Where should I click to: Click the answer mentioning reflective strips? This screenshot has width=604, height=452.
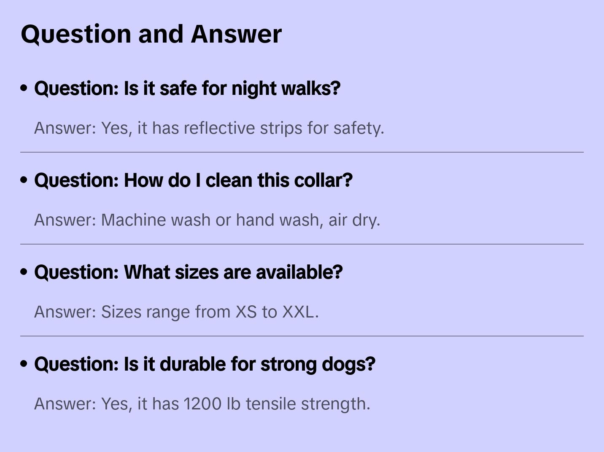[x=209, y=128]
